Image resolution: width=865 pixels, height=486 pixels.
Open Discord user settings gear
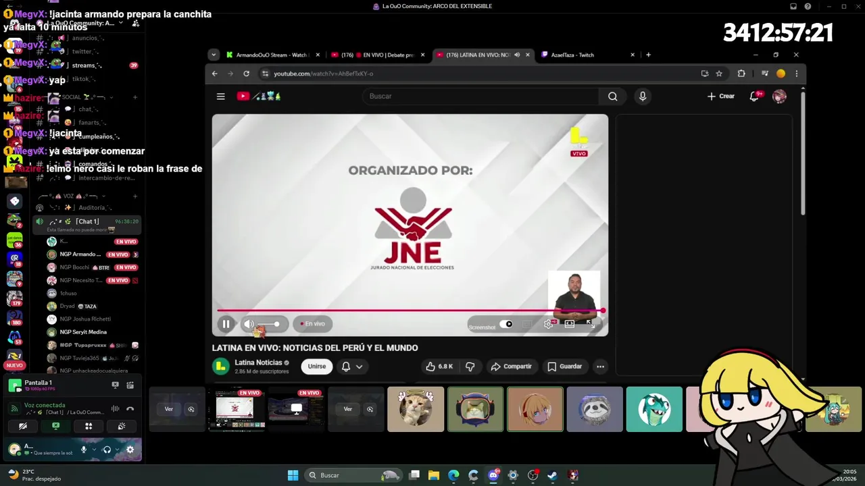130,450
